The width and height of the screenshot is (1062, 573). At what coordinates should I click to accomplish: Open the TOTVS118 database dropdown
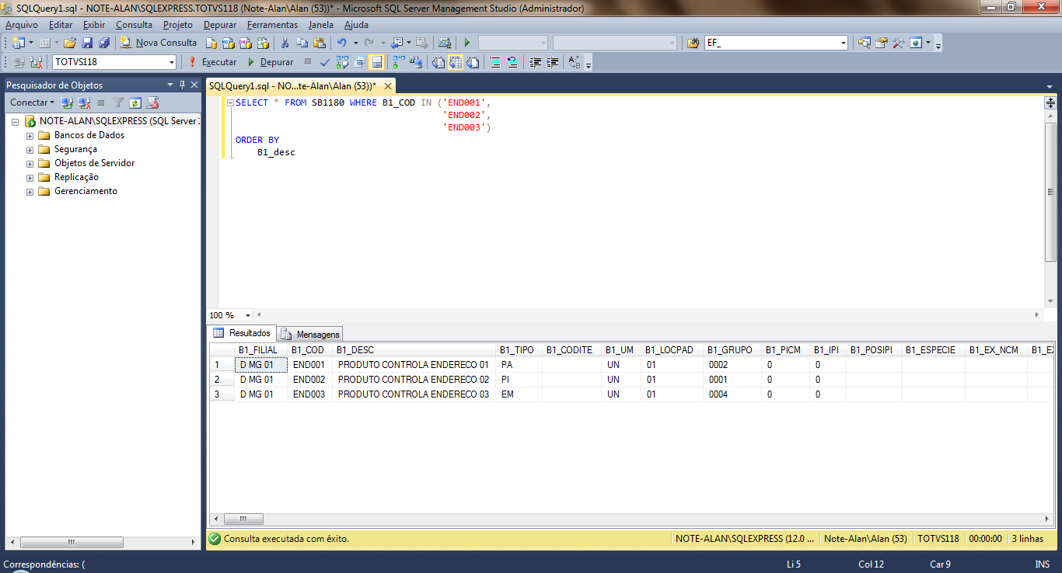(x=172, y=62)
